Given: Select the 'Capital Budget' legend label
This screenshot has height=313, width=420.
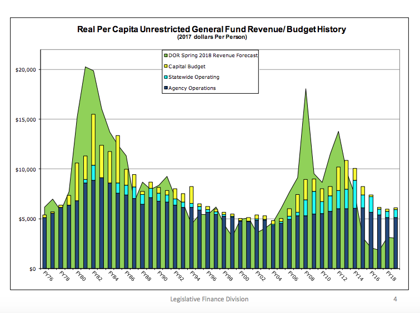Looking at the screenshot, I should coord(187,67).
